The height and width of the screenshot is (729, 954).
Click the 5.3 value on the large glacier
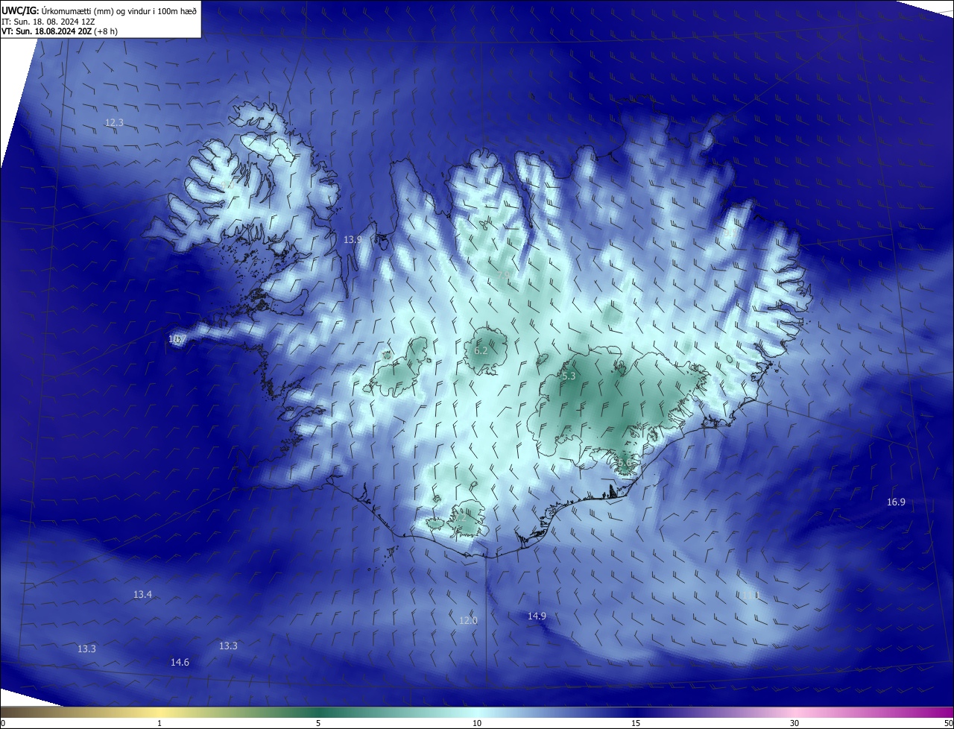pyautogui.click(x=569, y=376)
